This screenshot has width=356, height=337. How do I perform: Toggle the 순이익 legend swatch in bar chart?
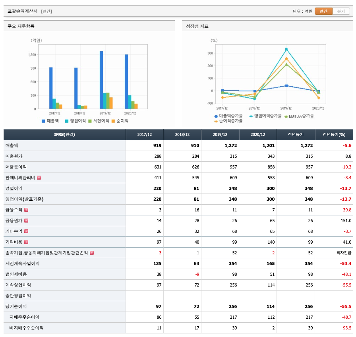113,121
